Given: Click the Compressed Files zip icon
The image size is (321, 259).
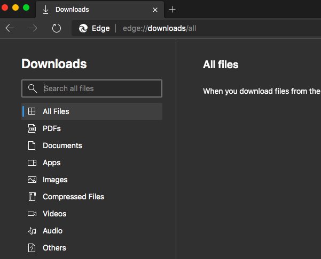Looking at the screenshot, I should [x=32, y=197].
